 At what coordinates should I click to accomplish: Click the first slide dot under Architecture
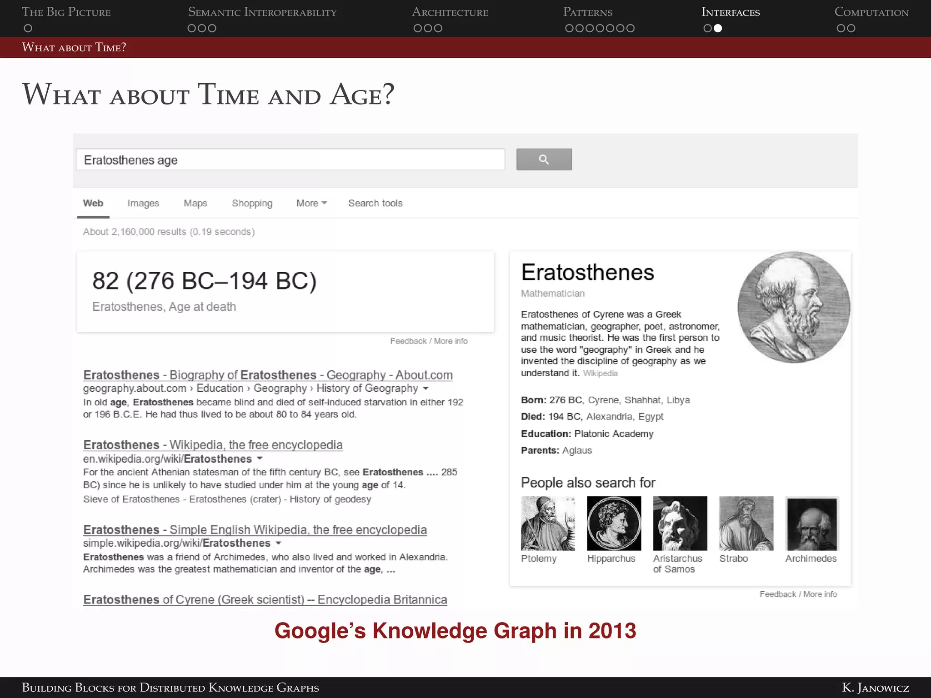[418, 28]
